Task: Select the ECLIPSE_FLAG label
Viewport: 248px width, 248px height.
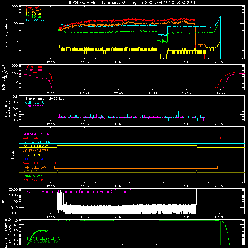Action: [x=34, y=159]
